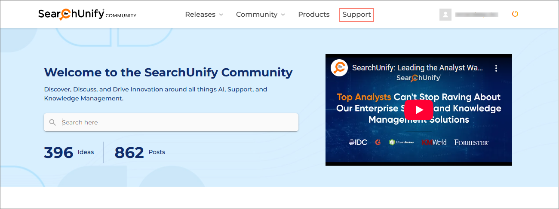
Task: Select the highlighted Support link
Action: [356, 15]
